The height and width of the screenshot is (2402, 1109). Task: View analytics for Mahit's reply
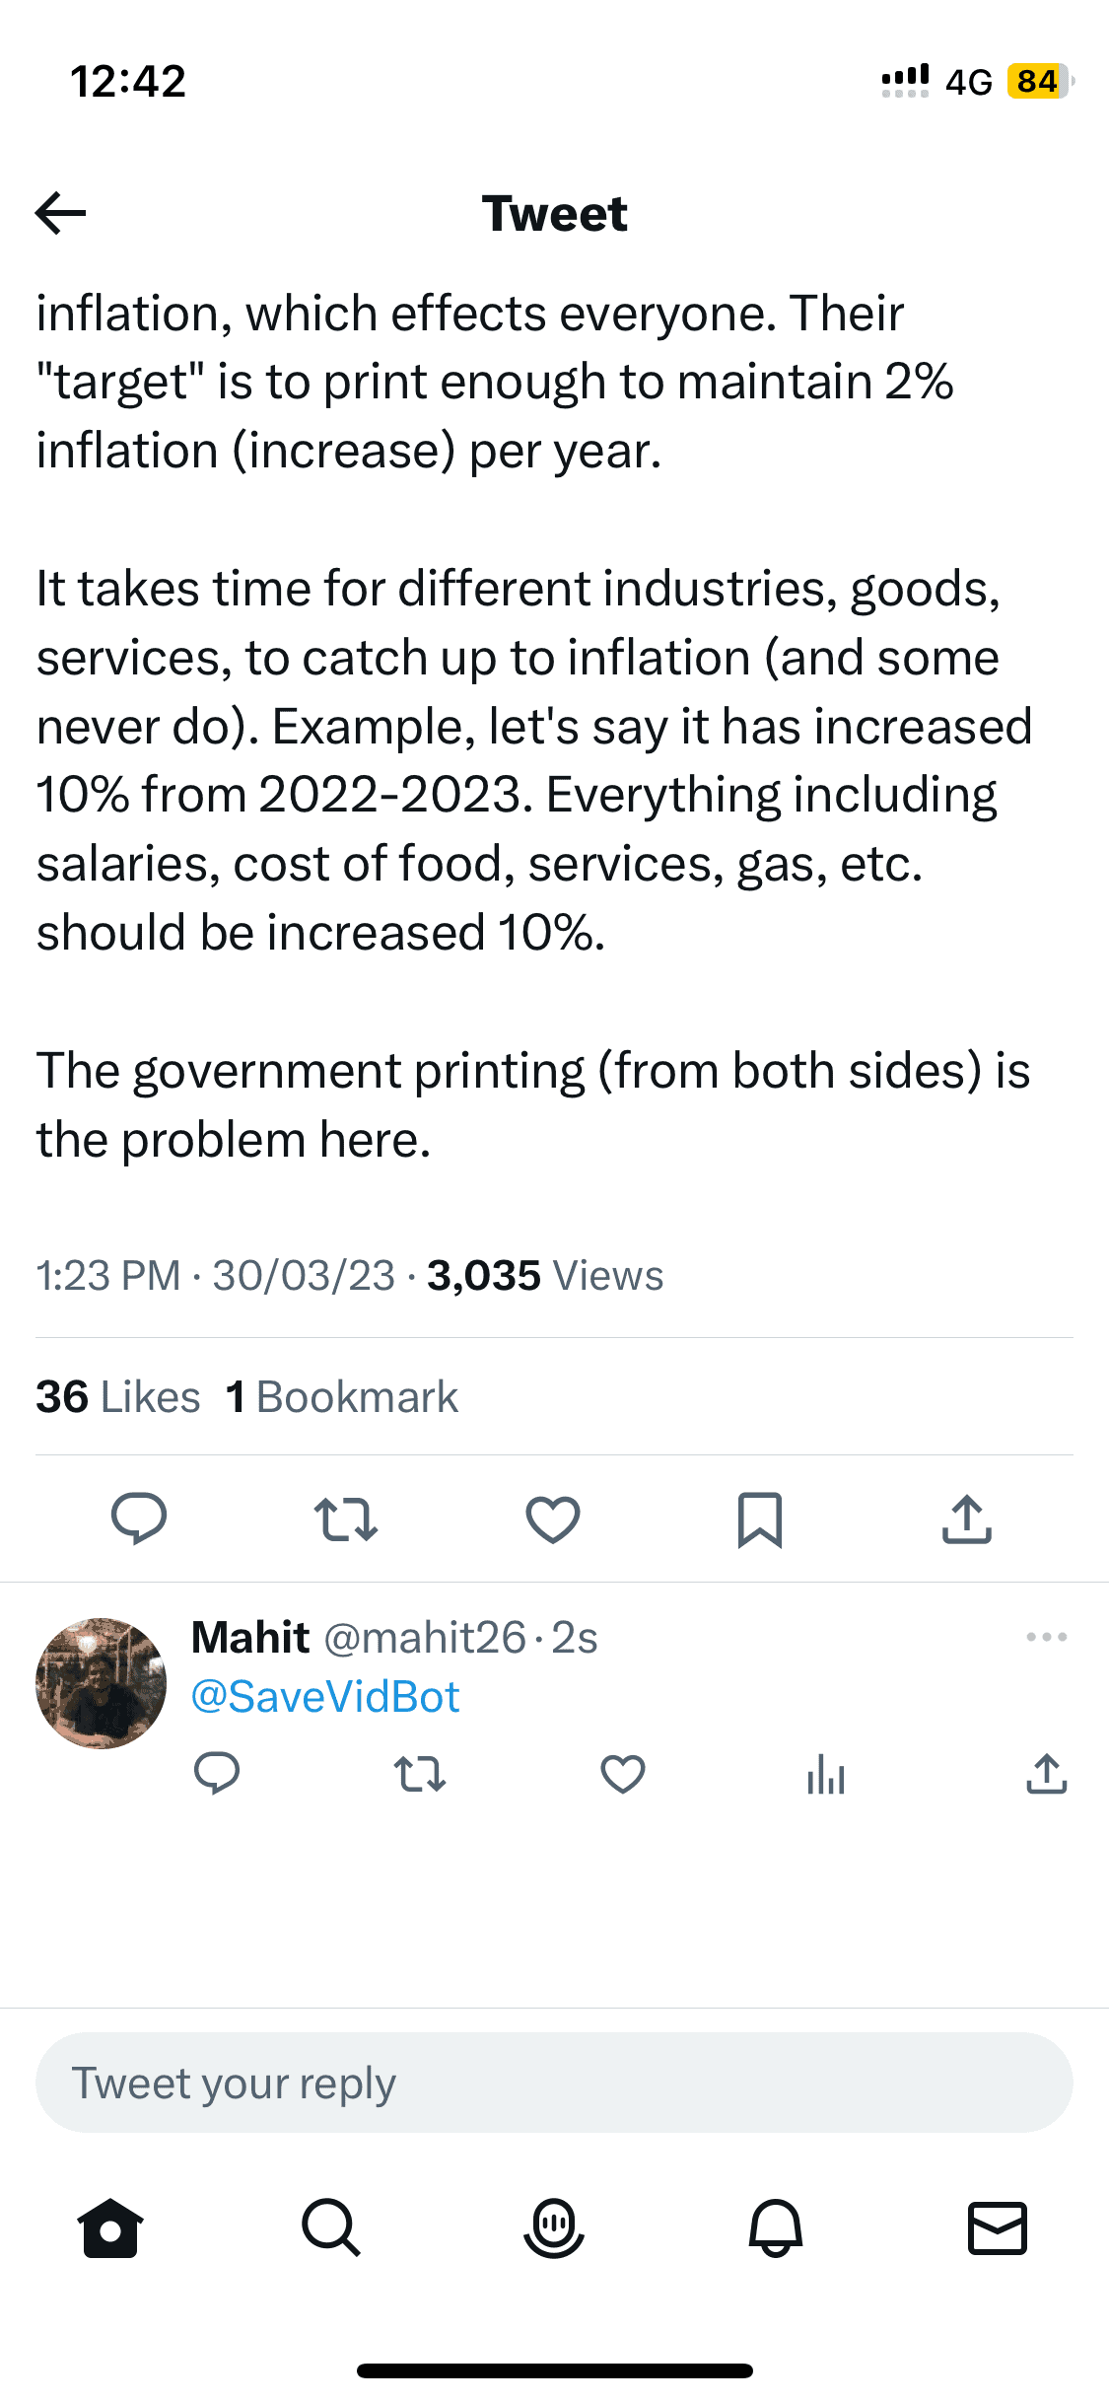tap(826, 1774)
